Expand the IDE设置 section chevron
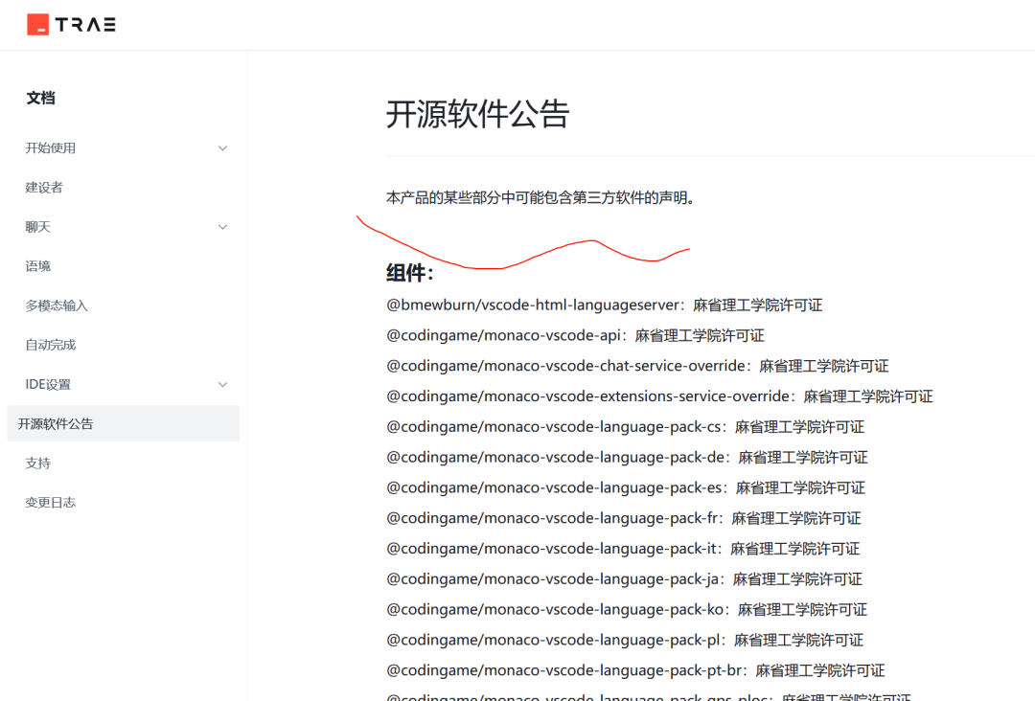 tap(222, 384)
